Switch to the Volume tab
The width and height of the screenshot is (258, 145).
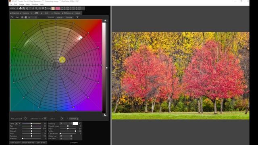[26, 13]
